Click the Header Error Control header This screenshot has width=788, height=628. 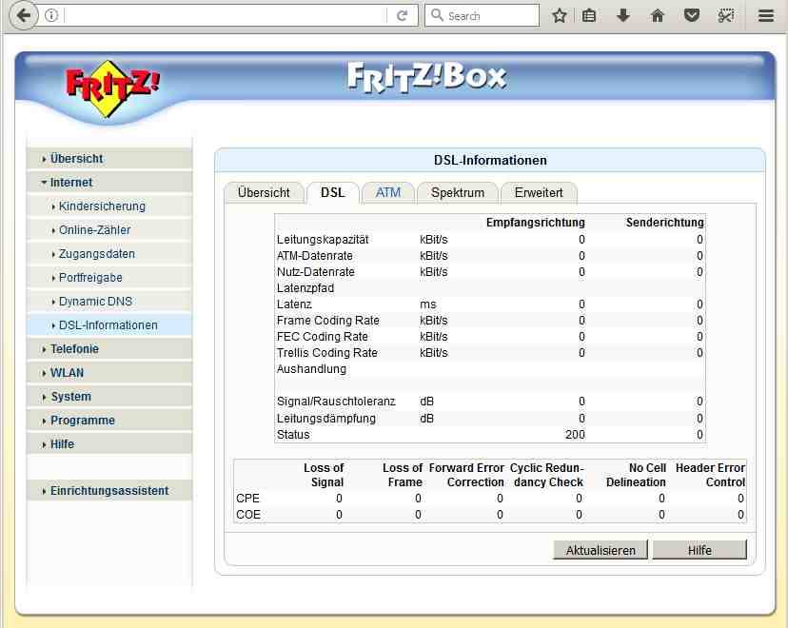click(x=710, y=475)
